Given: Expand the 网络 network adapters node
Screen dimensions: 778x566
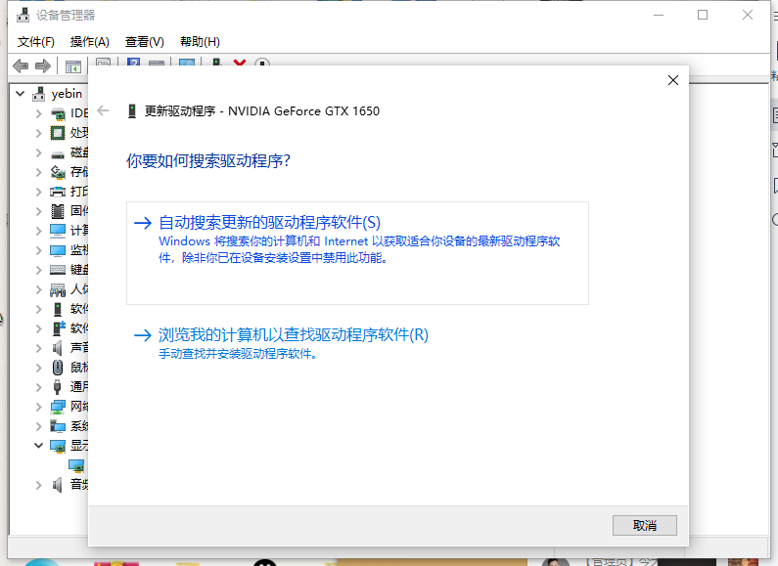Looking at the screenshot, I should tap(39, 407).
